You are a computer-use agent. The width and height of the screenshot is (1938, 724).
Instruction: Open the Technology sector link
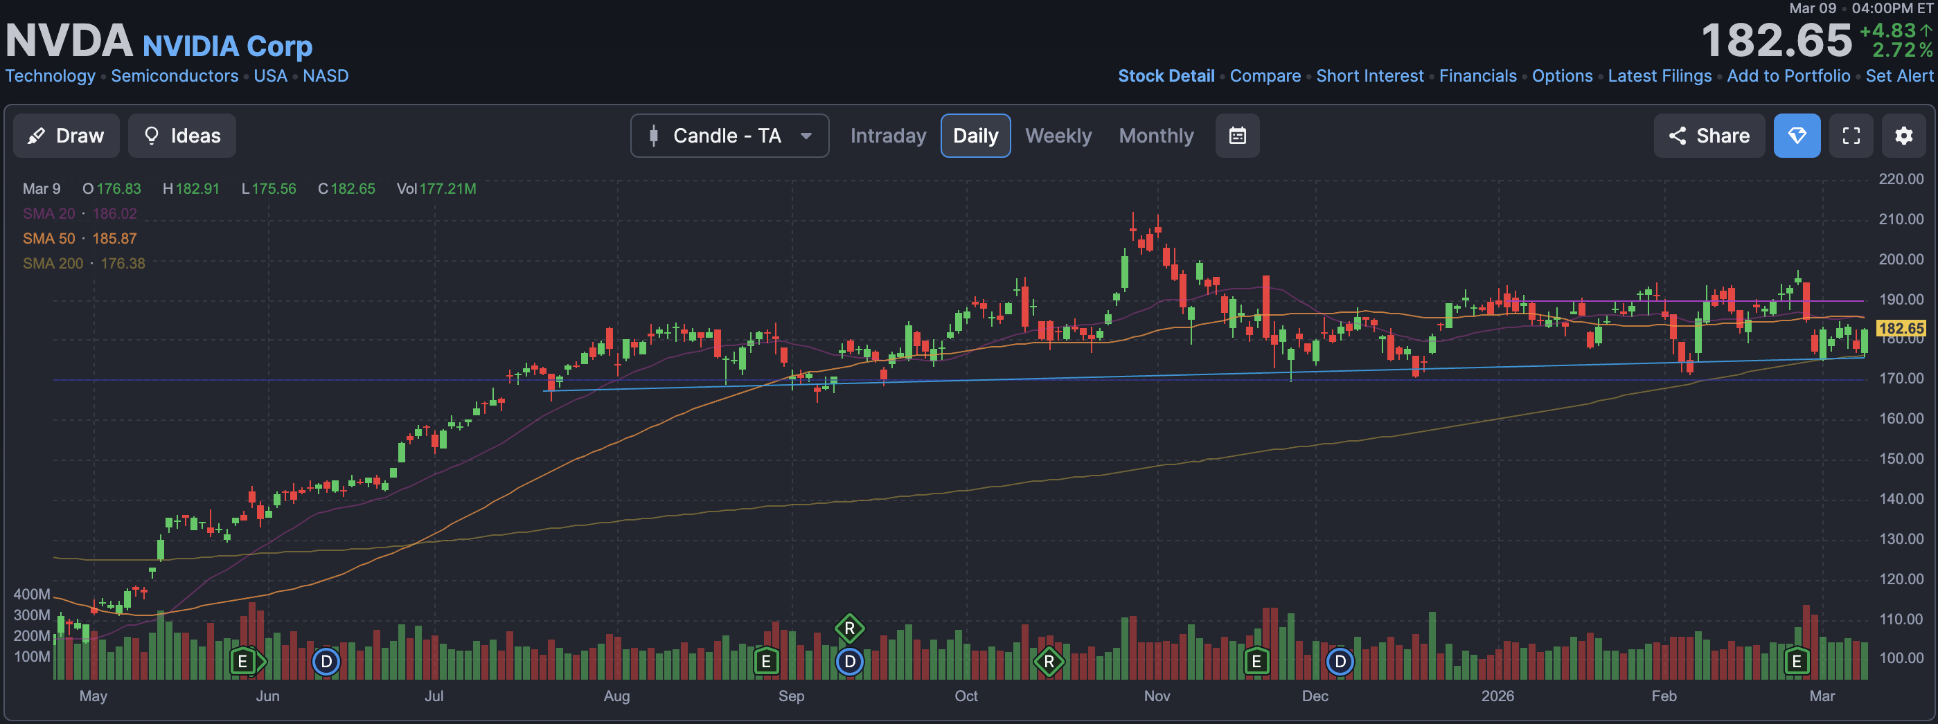[51, 76]
